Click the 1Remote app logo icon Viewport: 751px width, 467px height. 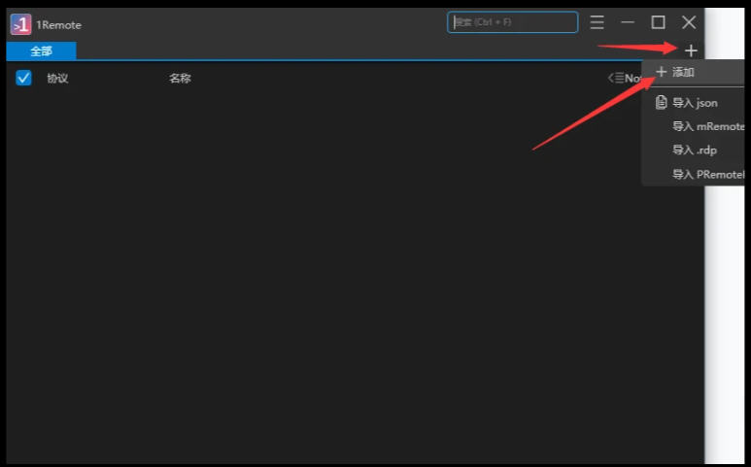20,24
